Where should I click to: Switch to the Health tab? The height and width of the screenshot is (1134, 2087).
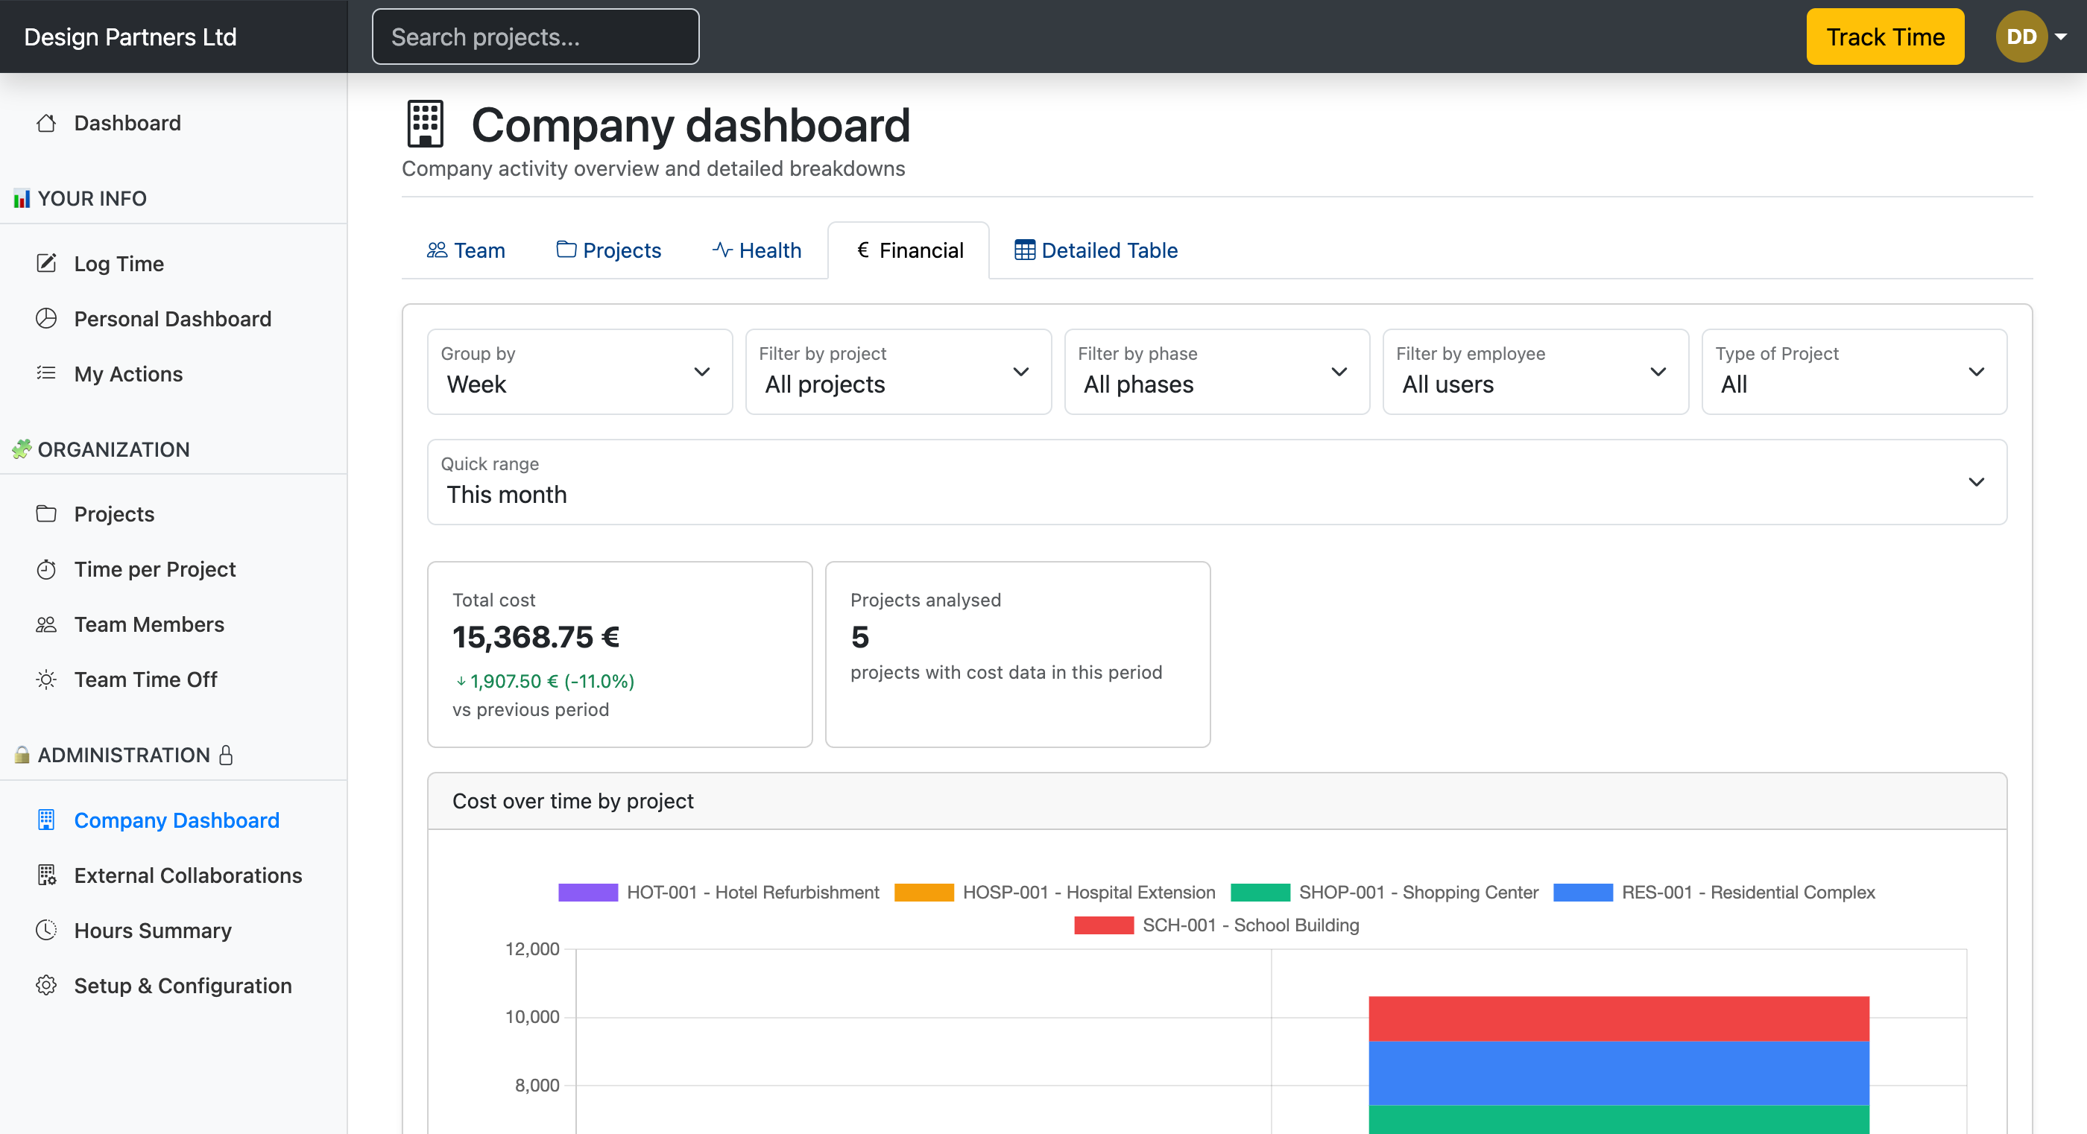(757, 250)
